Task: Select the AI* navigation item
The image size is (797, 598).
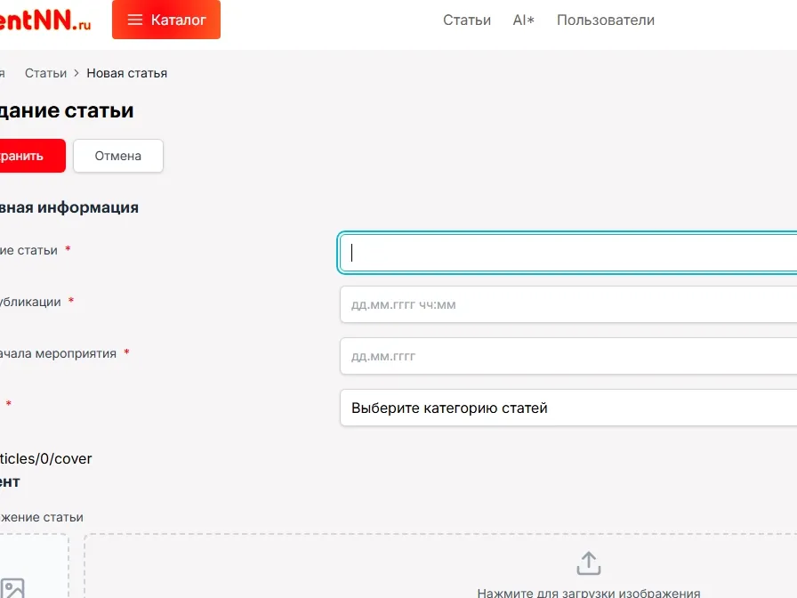Action: [524, 19]
